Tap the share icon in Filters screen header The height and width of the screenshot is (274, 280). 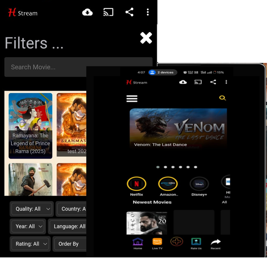(x=130, y=12)
